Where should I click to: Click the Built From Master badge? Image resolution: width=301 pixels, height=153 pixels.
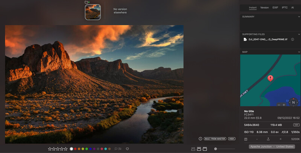[x=215, y=139]
